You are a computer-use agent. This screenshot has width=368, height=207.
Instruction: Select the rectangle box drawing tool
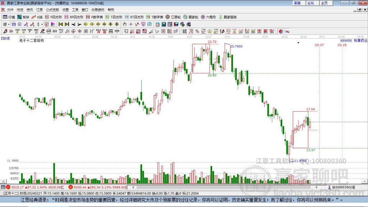[x=126, y=32]
